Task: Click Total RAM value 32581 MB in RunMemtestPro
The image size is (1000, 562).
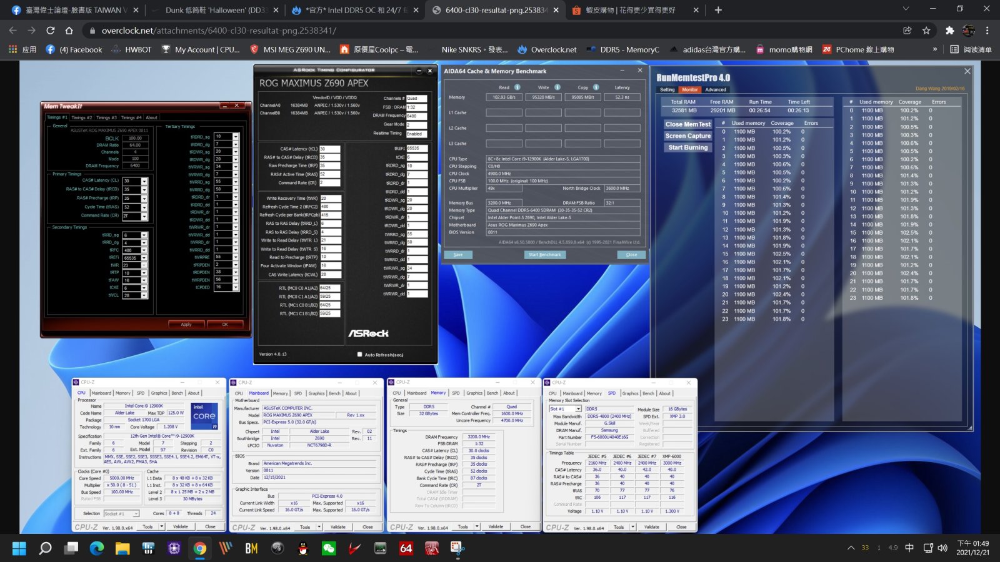Action: 684,111
